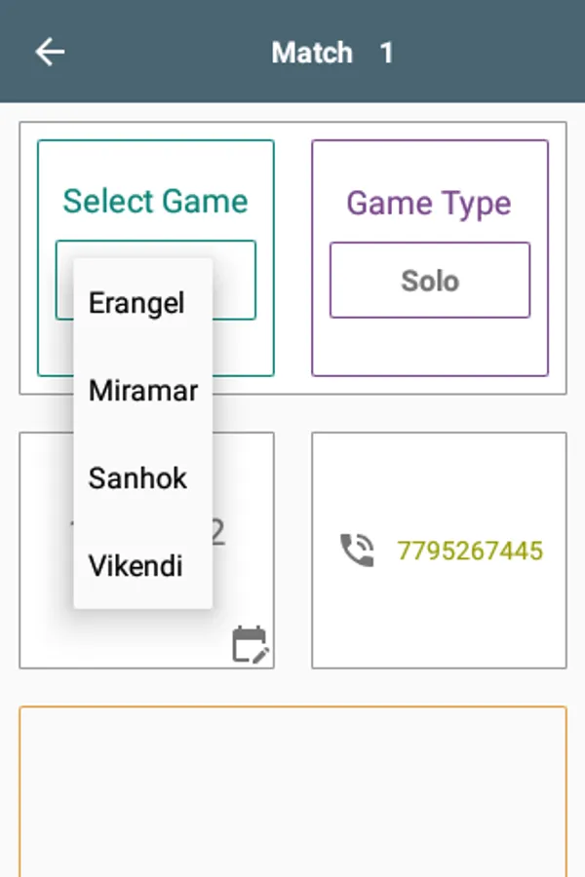Tap the partially hidden date text

pos(218,532)
